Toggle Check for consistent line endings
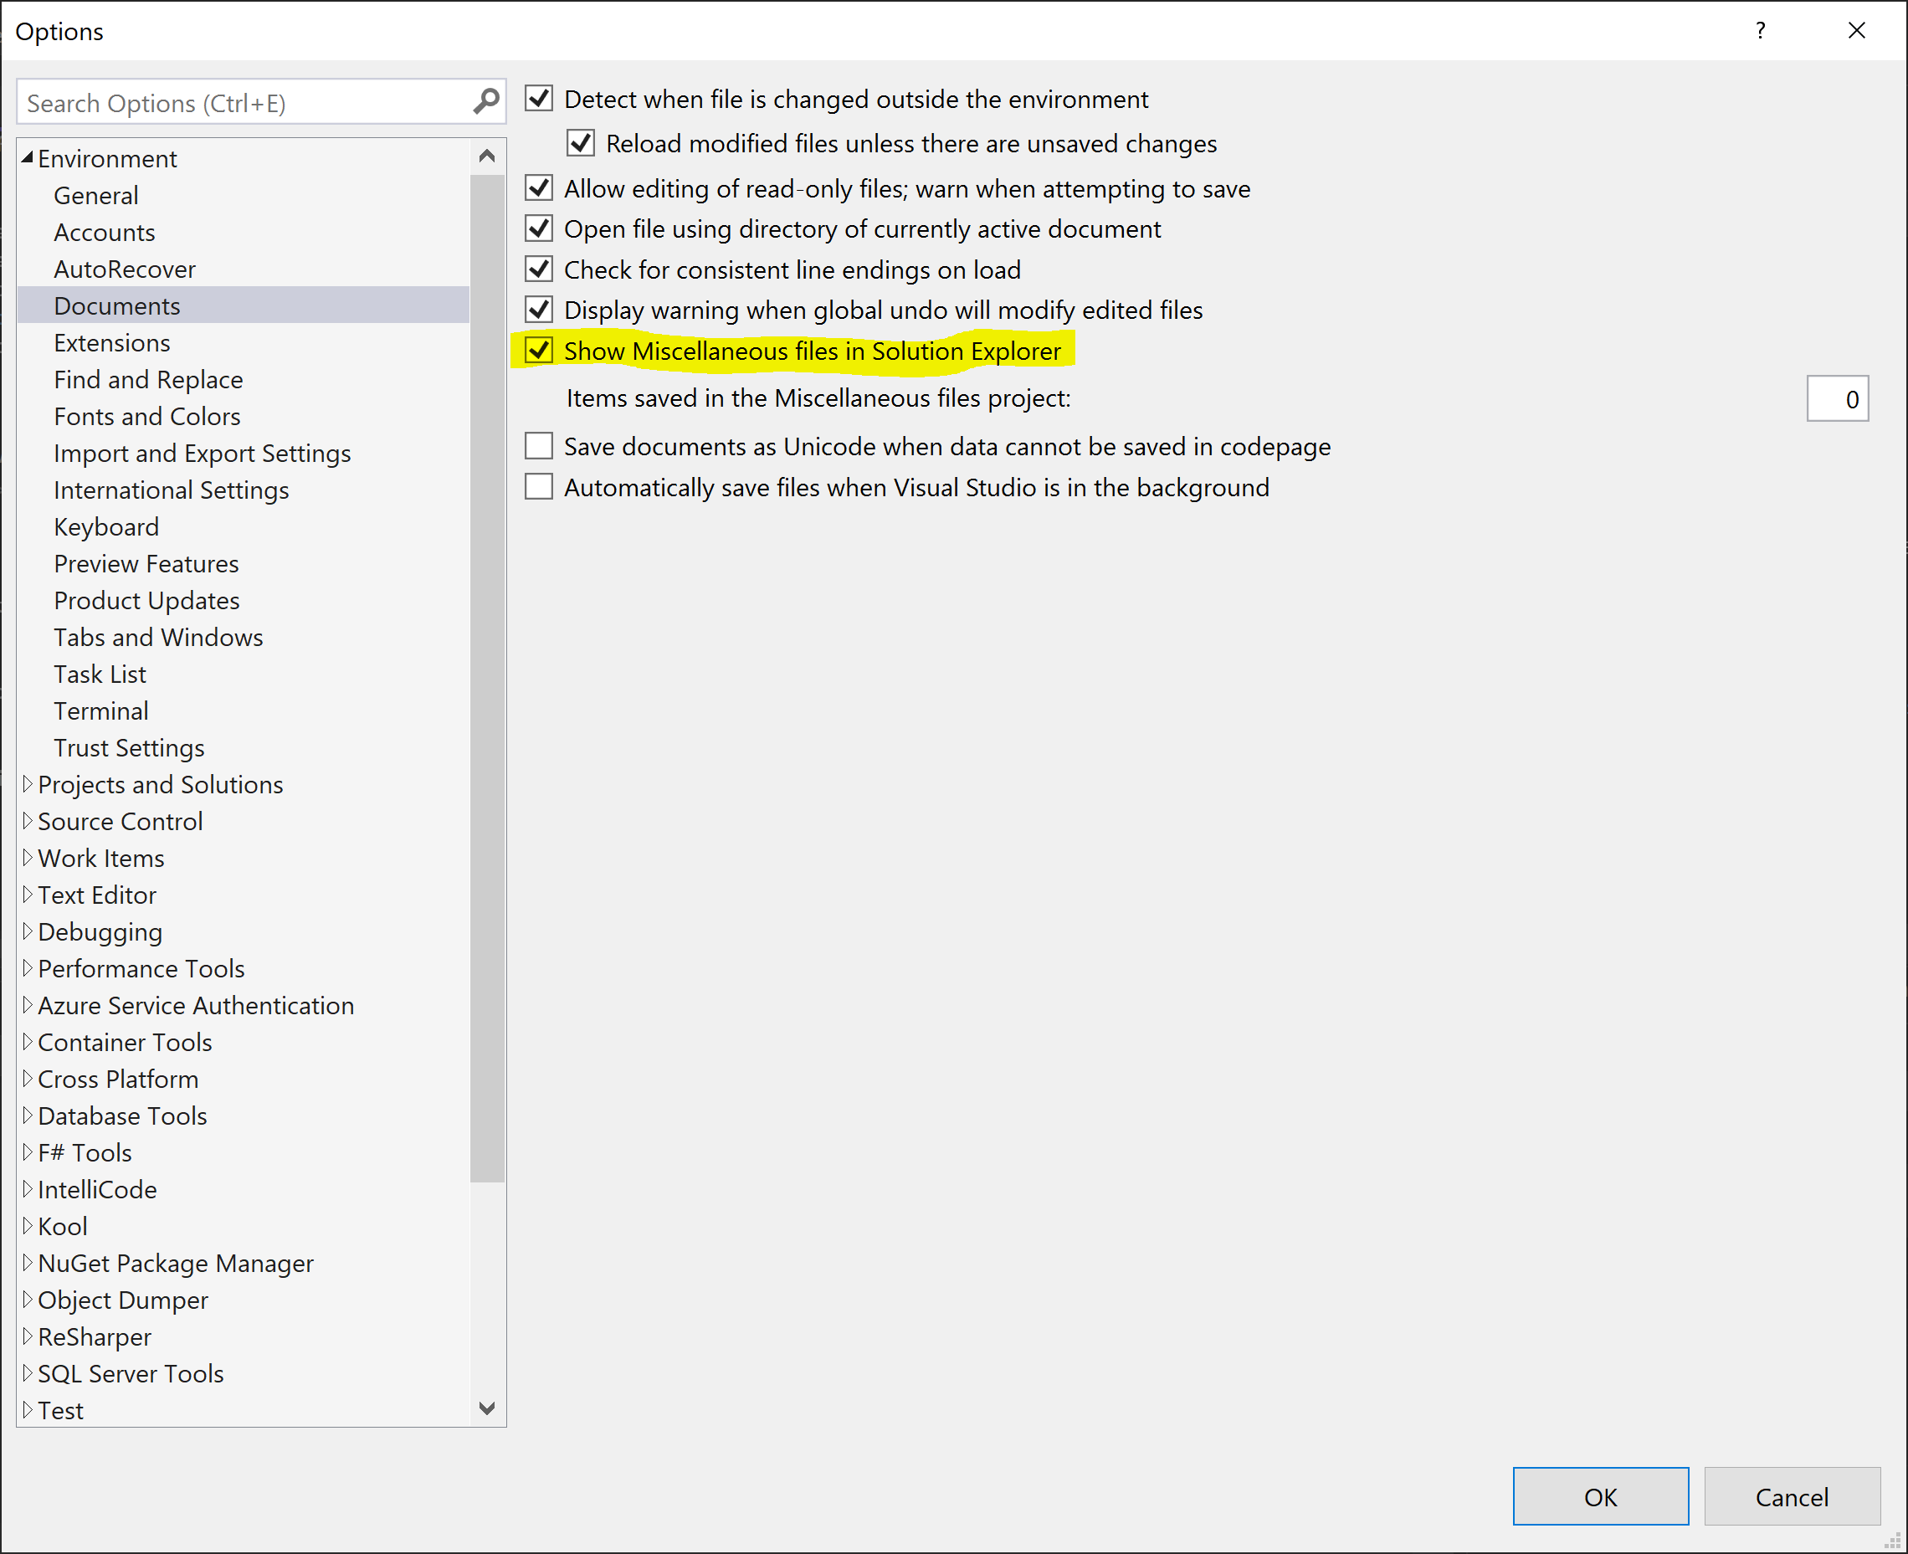This screenshot has height=1554, width=1908. (x=538, y=269)
